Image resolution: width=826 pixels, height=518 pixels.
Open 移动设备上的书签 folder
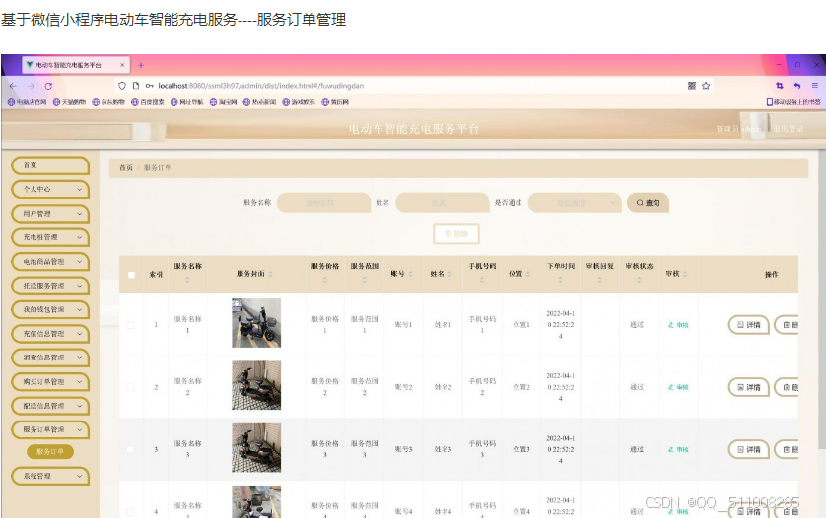tap(793, 102)
